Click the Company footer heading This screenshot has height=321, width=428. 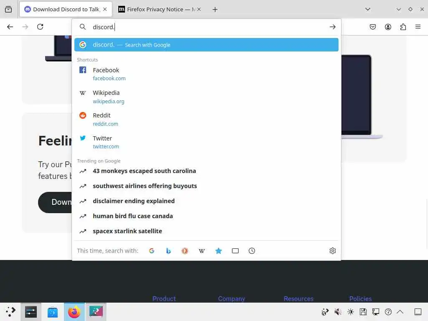232,298
